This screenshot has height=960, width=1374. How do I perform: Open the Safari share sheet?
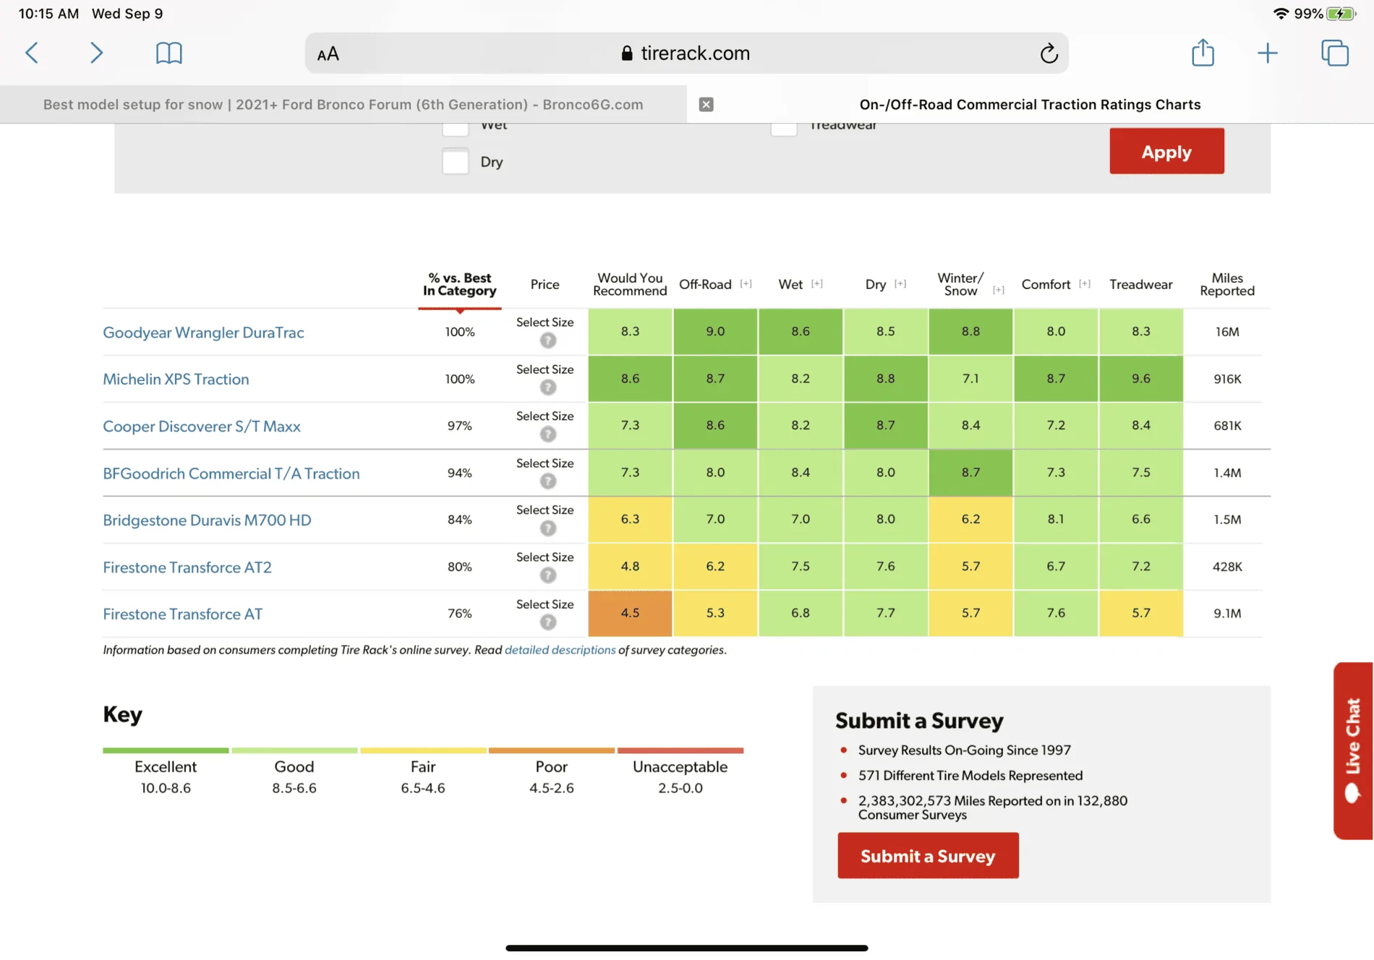[1203, 52]
